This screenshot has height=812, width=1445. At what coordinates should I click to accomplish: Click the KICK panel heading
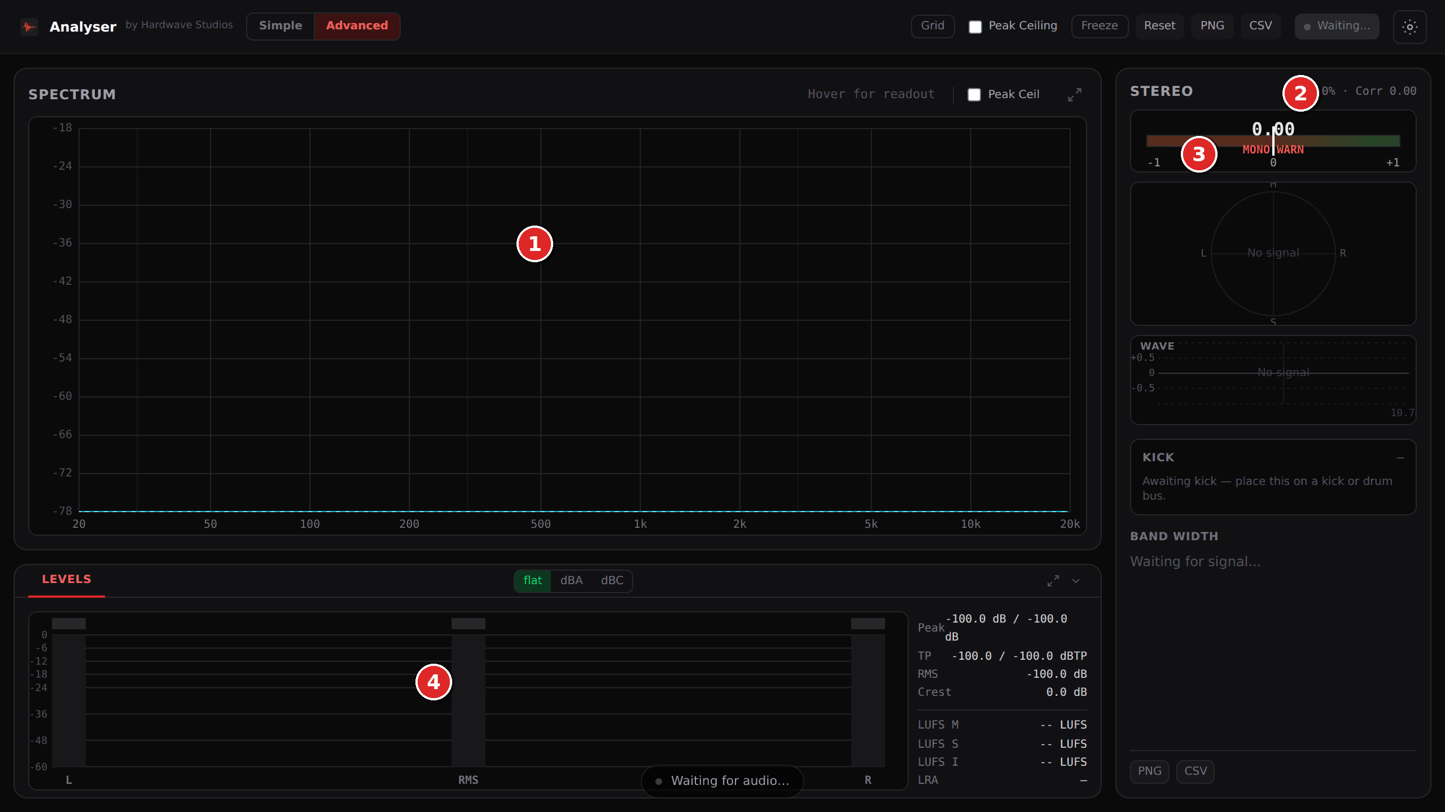pyautogui.click(x=1158, y=457)
